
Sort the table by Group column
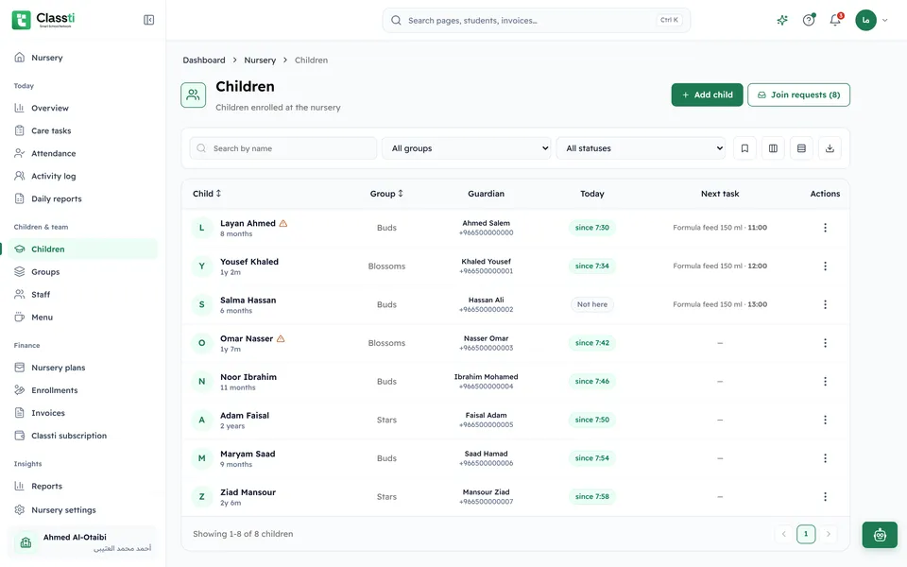coord(386,194)
